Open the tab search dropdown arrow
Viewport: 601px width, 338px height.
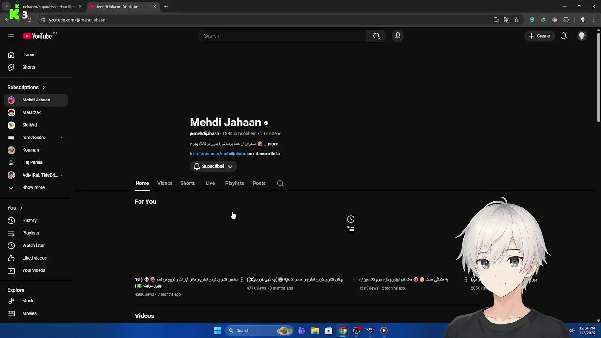[x=6, y=7]
